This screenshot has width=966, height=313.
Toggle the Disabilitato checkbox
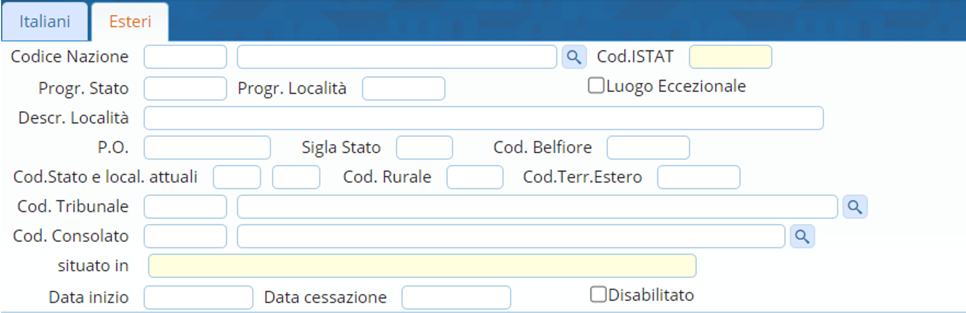(598, 294)
